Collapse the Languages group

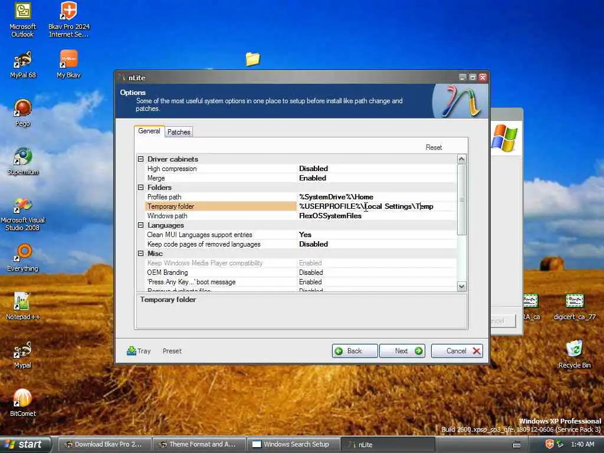[x=140, y=225]
